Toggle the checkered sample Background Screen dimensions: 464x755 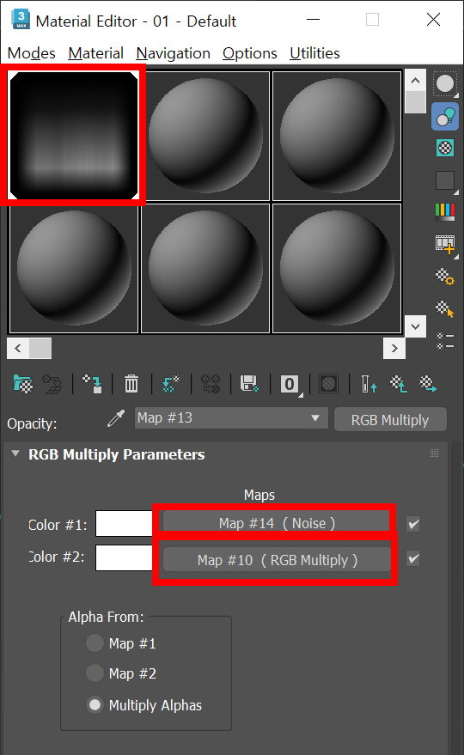pos(445,148)
